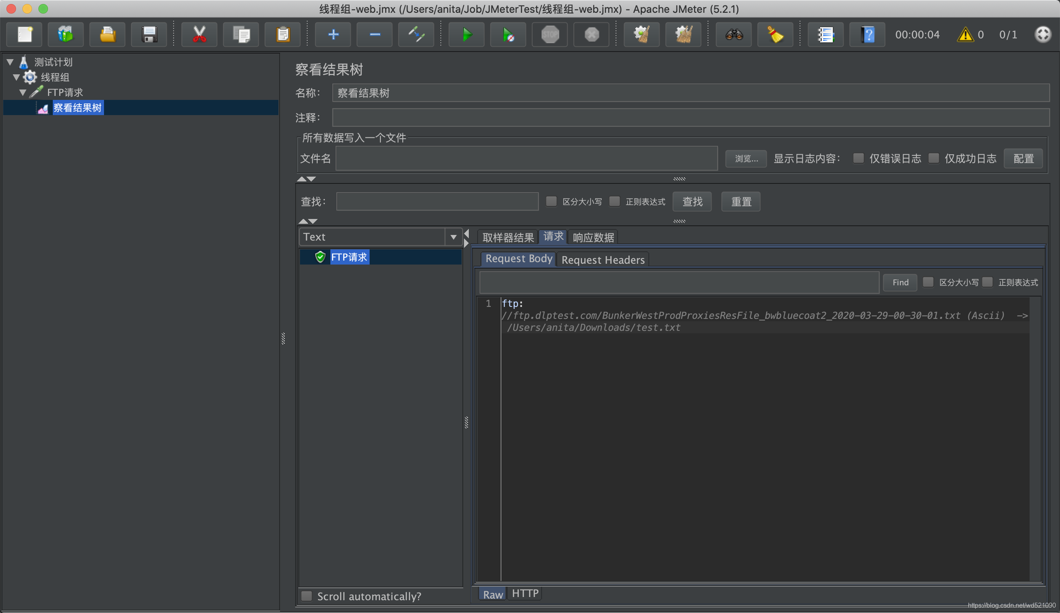
Task: Click the 浏览 button
Action: click(x=746, y=158)
